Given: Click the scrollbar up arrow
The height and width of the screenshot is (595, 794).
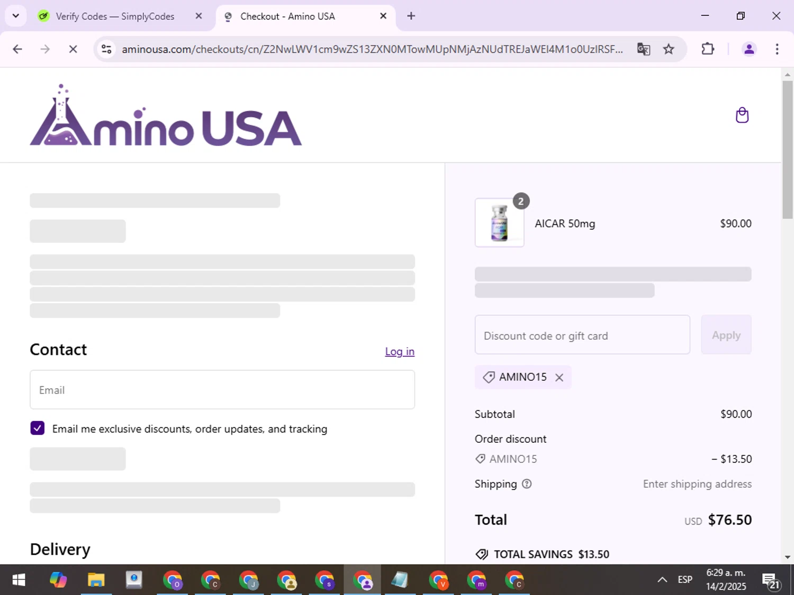Looking at the screenshot, I should [x=788, y=75].
